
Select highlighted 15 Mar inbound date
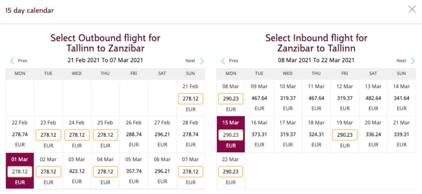tap(231, 135)
